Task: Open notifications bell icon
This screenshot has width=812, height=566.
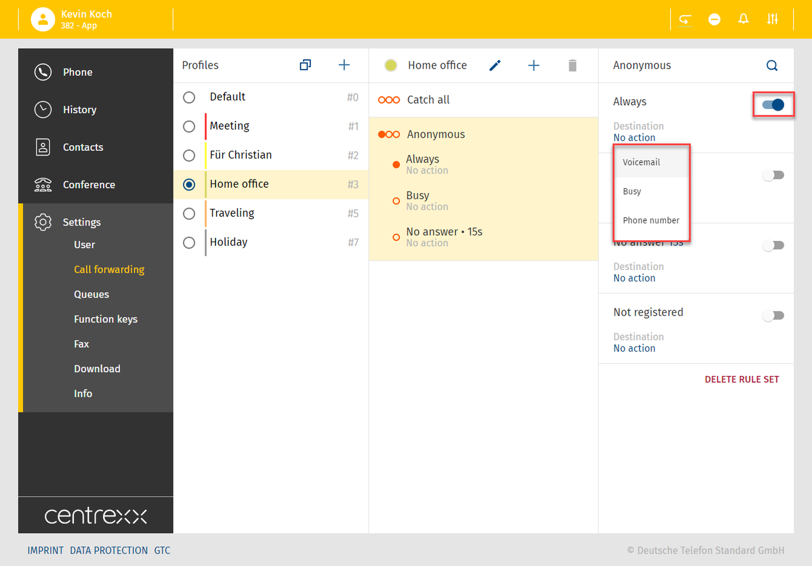Action: tap(743, 19)
